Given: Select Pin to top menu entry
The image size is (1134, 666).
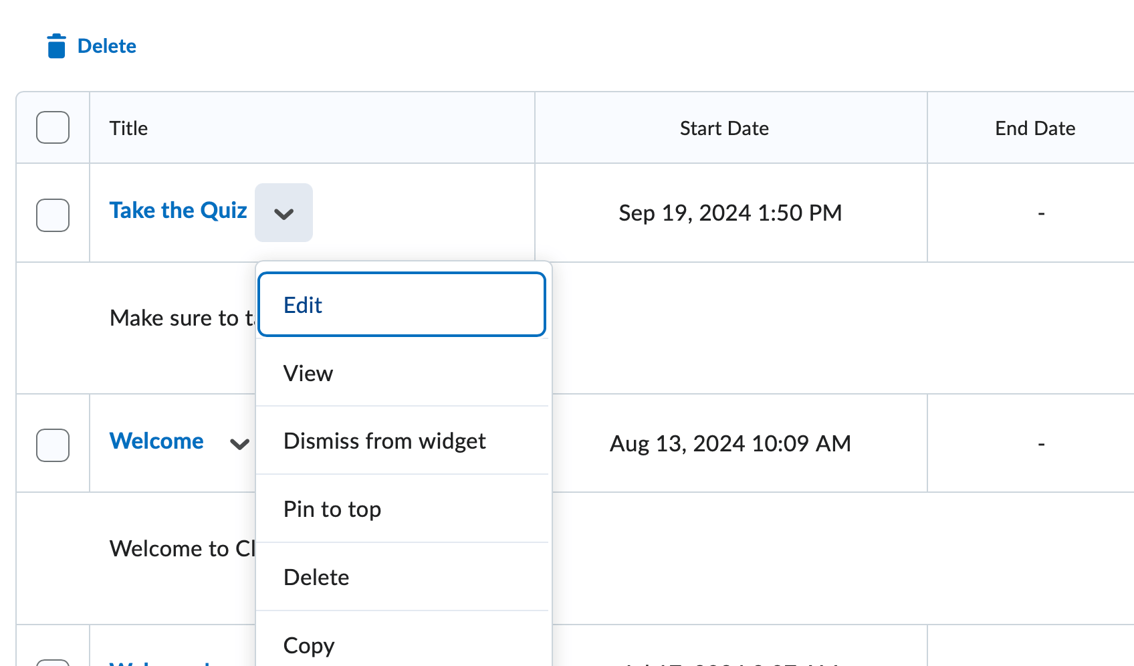Looking at the screenshot, I should (x=401, y=510).
